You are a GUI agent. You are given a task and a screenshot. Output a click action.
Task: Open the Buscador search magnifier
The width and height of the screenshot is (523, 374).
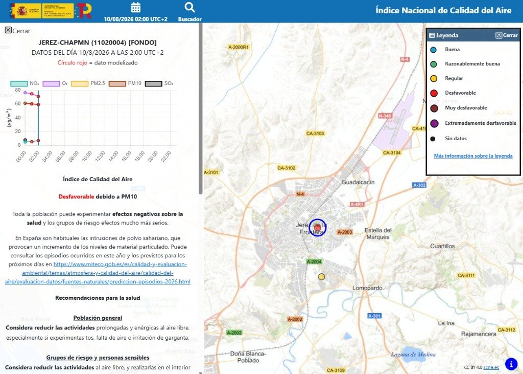click(189, 7)
